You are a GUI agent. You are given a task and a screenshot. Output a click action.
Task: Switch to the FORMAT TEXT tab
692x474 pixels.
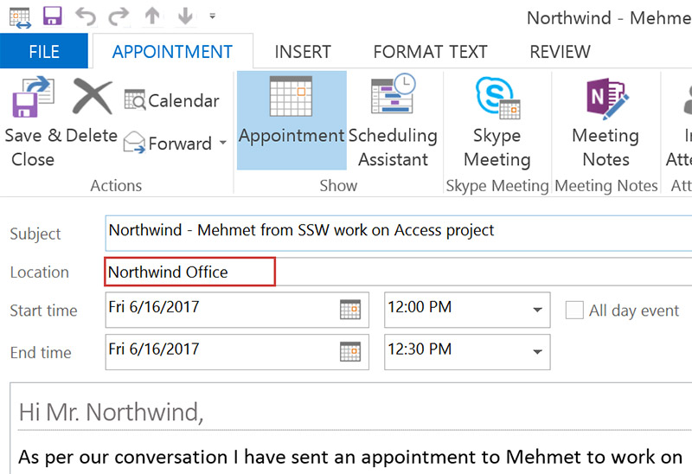430,52
